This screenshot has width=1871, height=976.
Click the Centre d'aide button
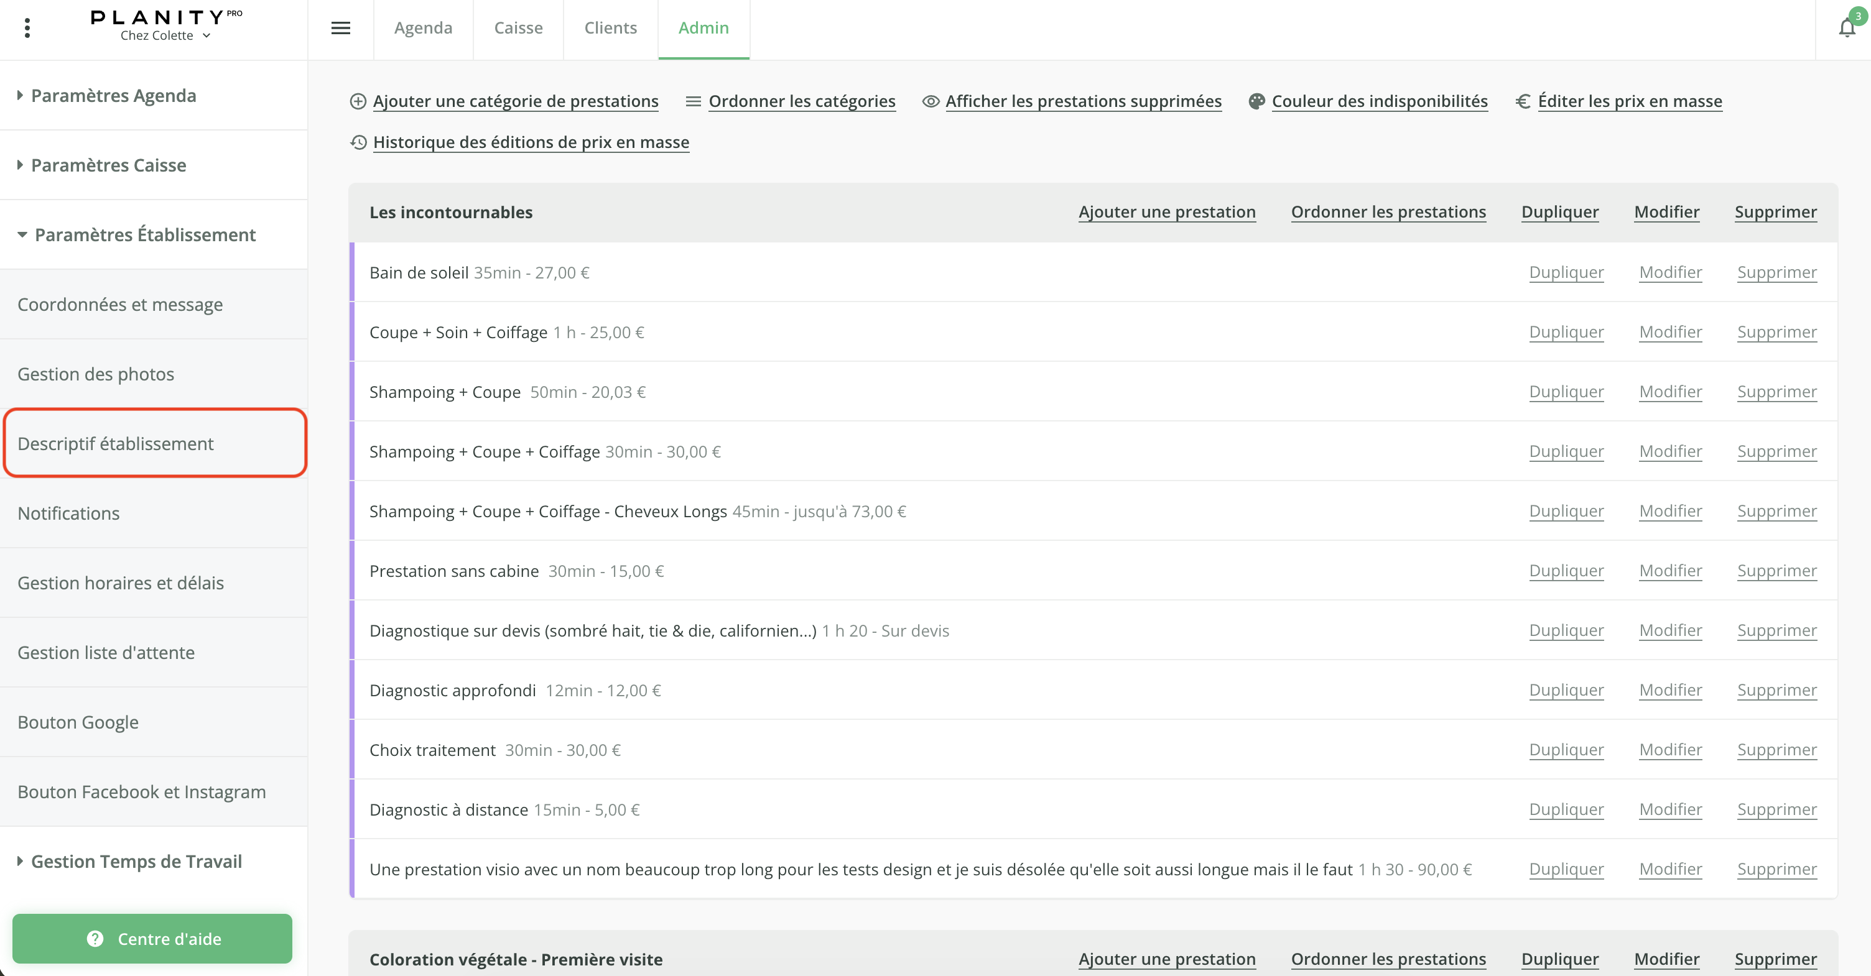152,938
